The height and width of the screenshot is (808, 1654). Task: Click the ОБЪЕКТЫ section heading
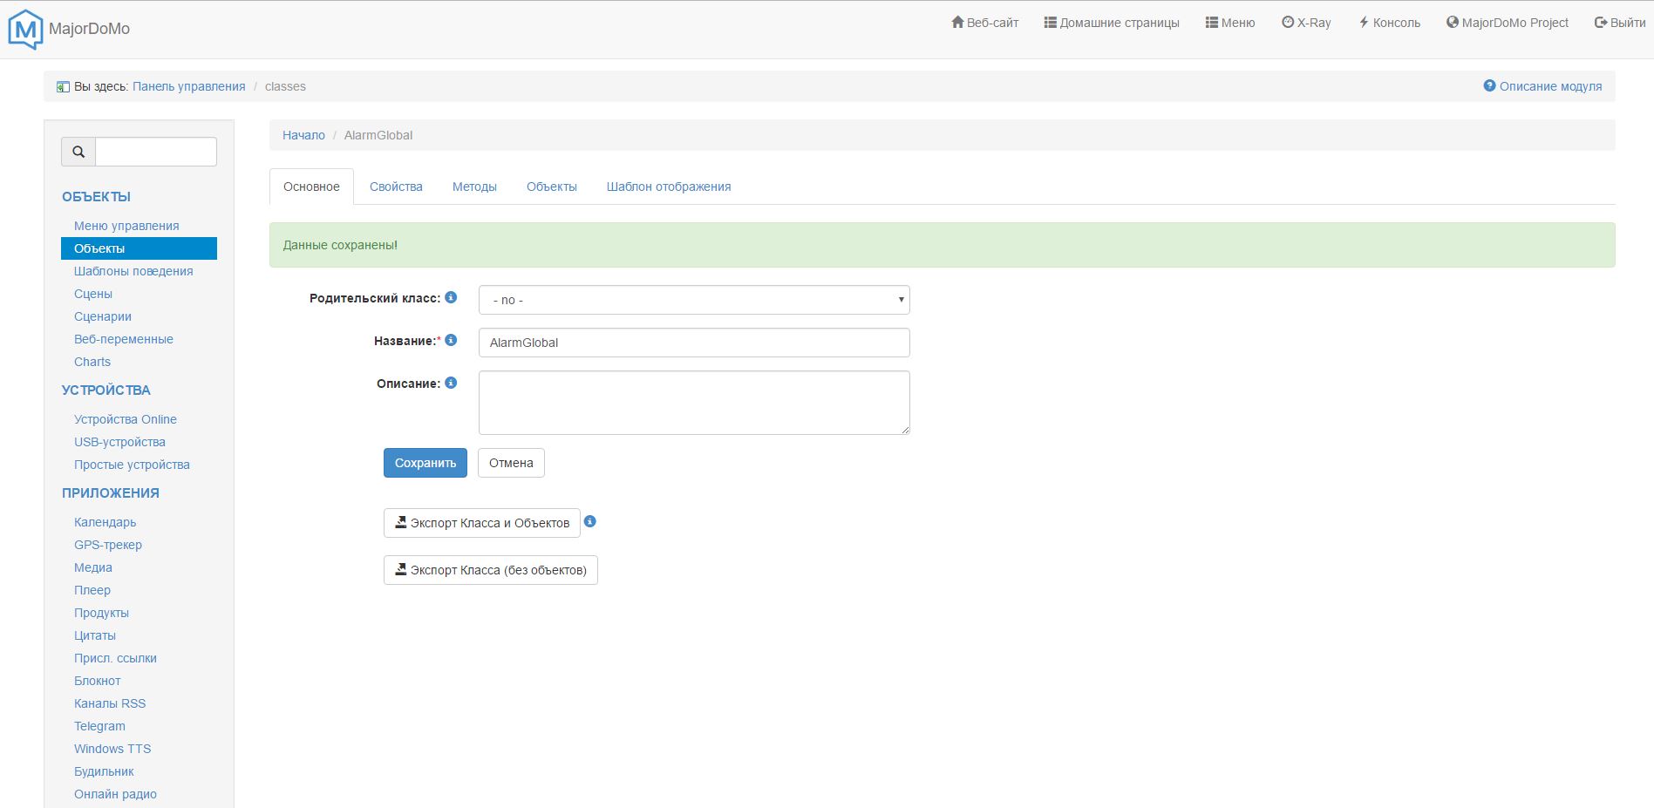pyautogui.click(x=96, y=197)
